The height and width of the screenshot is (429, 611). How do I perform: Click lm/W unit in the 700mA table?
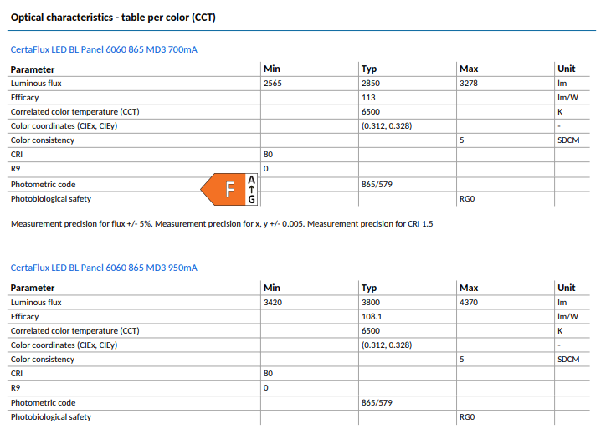tap(567, 98)
